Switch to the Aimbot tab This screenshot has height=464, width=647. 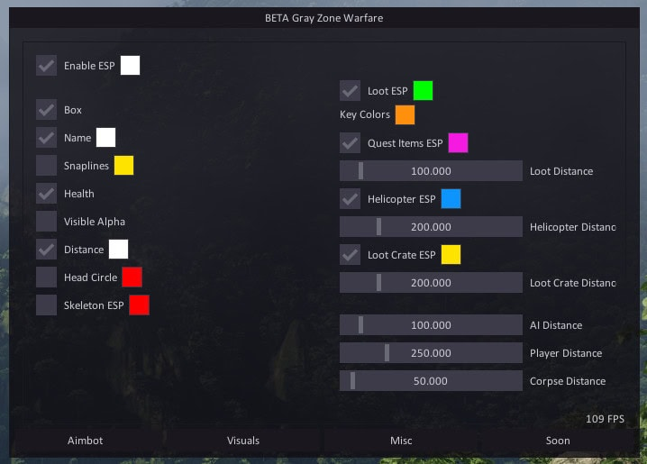pos(86,441)
